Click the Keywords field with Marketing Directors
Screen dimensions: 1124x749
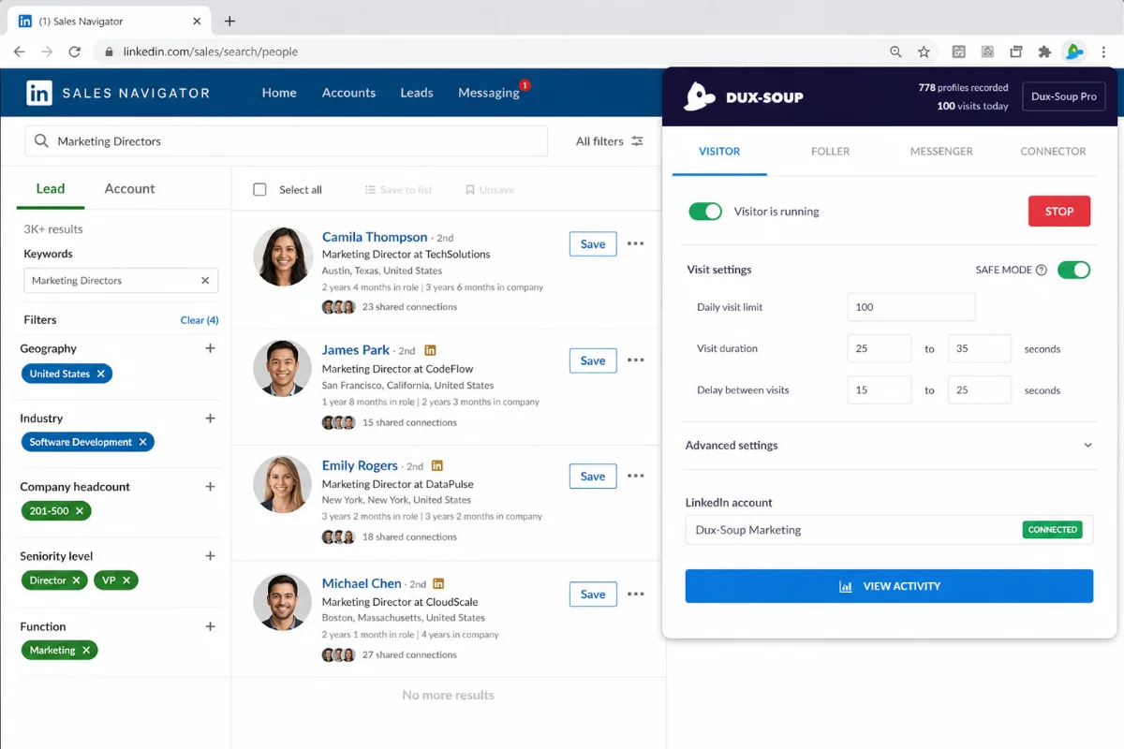click(121, 280)
